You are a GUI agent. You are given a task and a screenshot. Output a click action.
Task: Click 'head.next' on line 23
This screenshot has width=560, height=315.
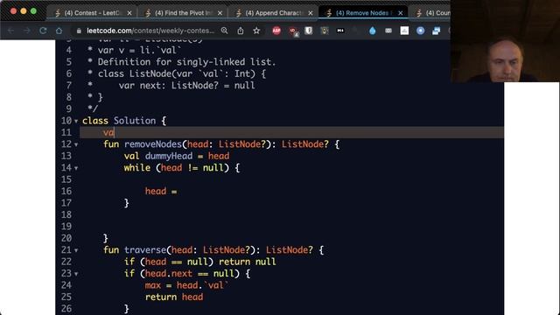click(x=169, y=274)
